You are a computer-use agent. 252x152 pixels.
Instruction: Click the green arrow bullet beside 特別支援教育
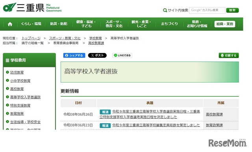(7, 105)
